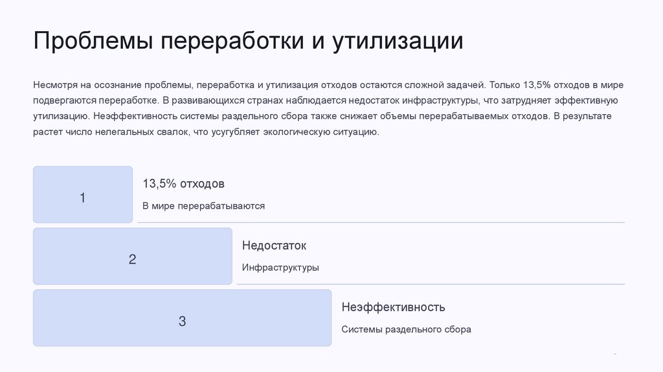Click the small faint mark at the slide's bottom-right
The image size is (663, 372).
pos(615,354)
